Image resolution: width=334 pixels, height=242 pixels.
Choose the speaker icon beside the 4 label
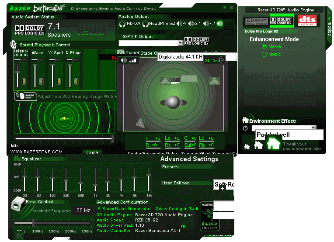[179, 24]
